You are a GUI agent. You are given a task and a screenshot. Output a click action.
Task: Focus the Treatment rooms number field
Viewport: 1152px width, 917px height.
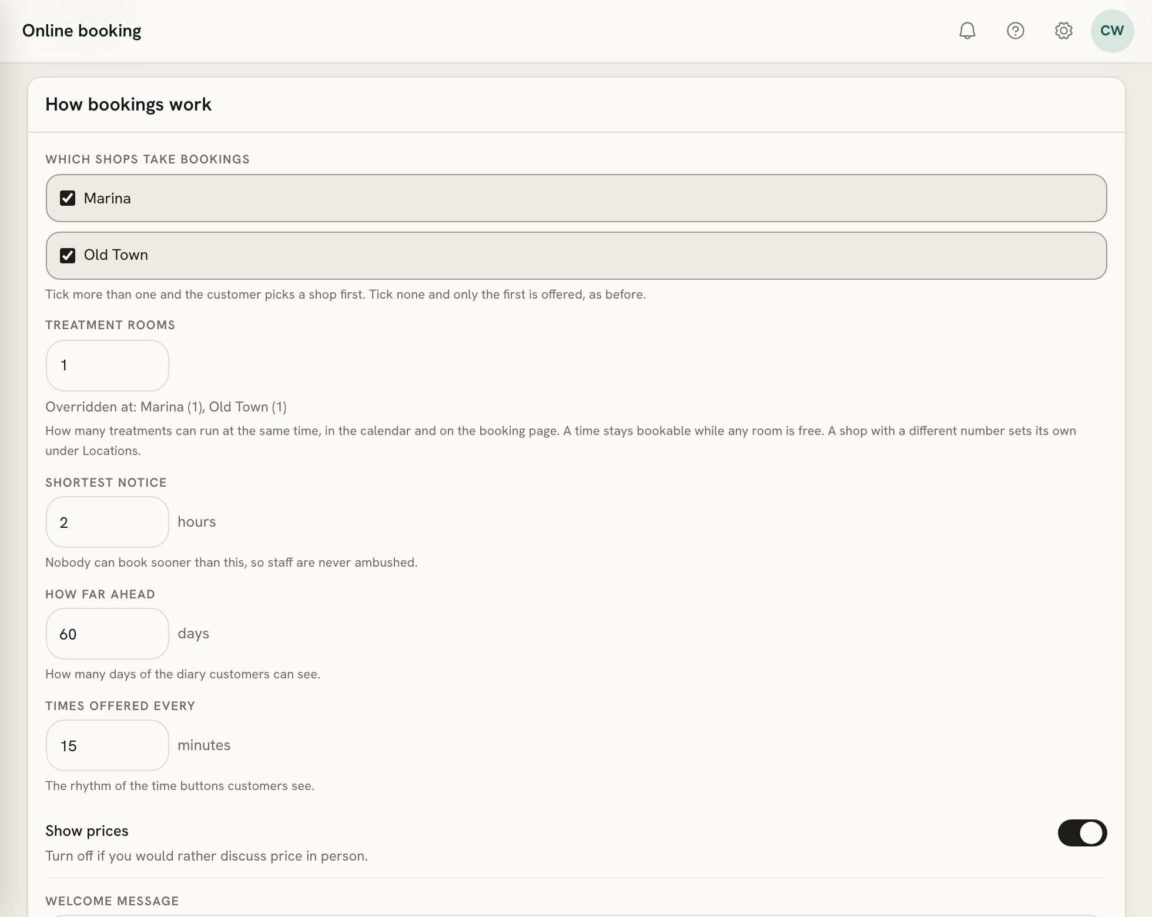(108, 366)
